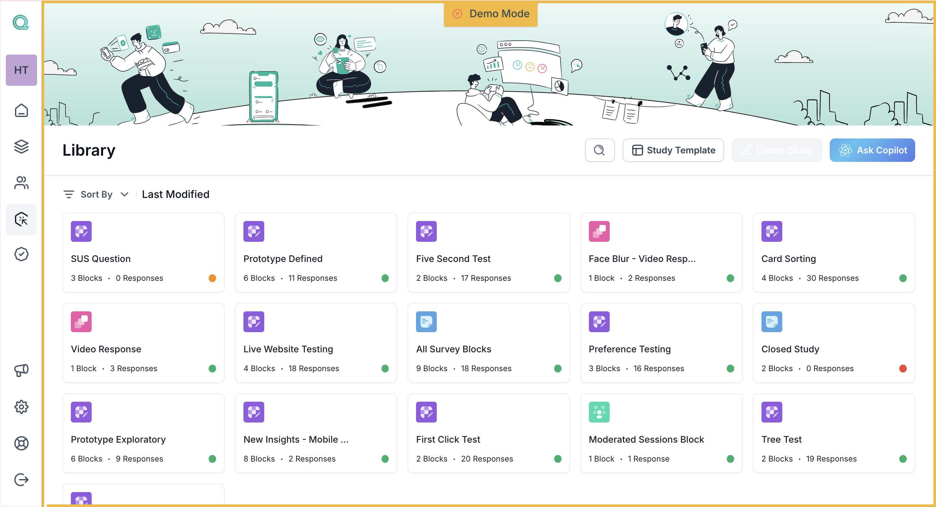This screenshot has height=507, width=936.
Task: Open the home icon in sidebar
Action: point(21,110)
